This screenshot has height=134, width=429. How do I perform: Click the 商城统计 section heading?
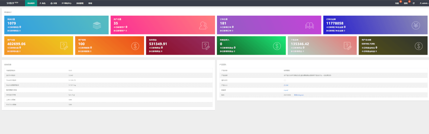point(8,12)
